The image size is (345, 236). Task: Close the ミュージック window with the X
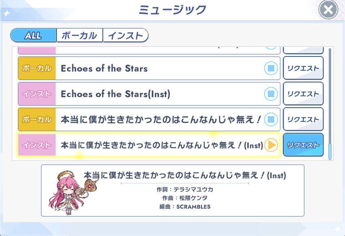pyautogui.click(x=328, y=10)
